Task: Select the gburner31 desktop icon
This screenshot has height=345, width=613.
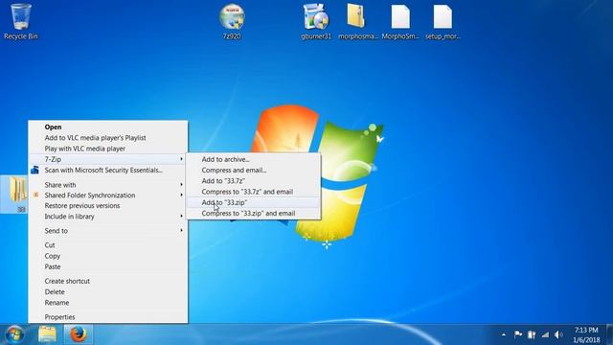Action: [316, 21]
